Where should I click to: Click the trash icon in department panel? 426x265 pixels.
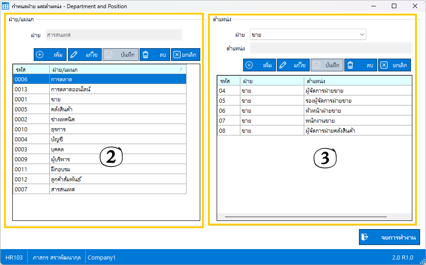pyautogui.click(x=145, y=55)
